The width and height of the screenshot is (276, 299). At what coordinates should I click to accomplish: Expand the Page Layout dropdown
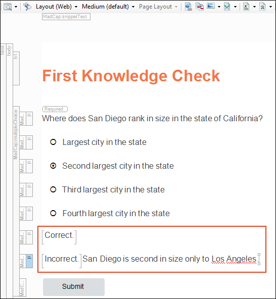coord(158,7)
